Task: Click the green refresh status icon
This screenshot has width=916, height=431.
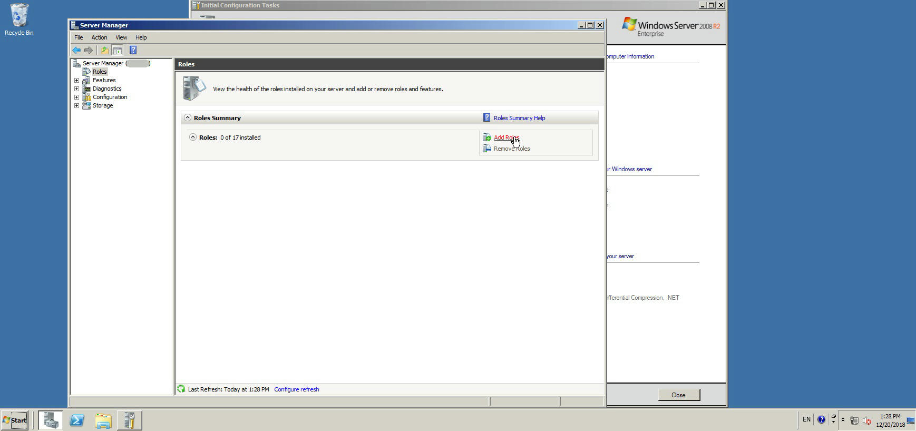Action: coord(181,389)
